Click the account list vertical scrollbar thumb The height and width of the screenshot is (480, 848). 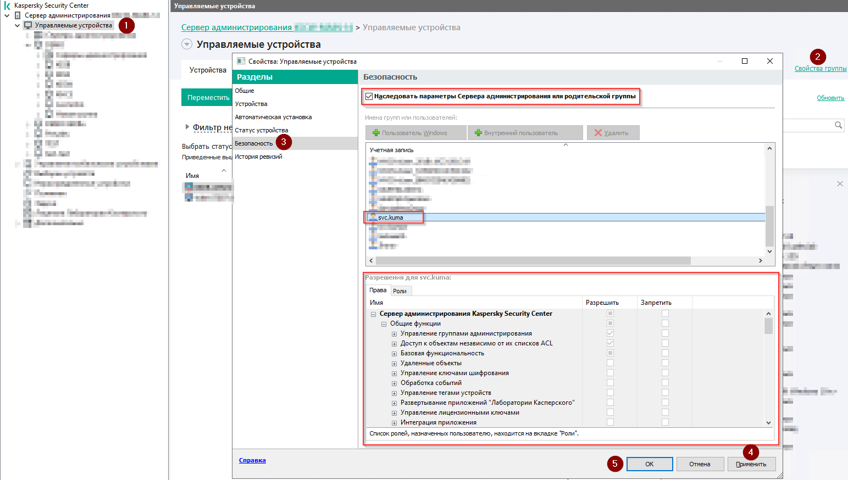pos(769,226)
